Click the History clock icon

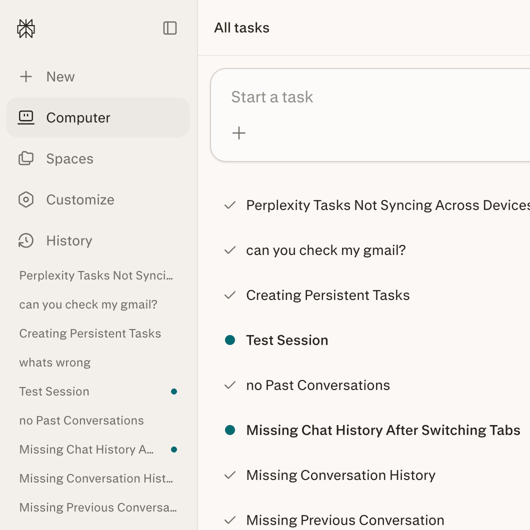pyautogui.click(x=26, y=240)
